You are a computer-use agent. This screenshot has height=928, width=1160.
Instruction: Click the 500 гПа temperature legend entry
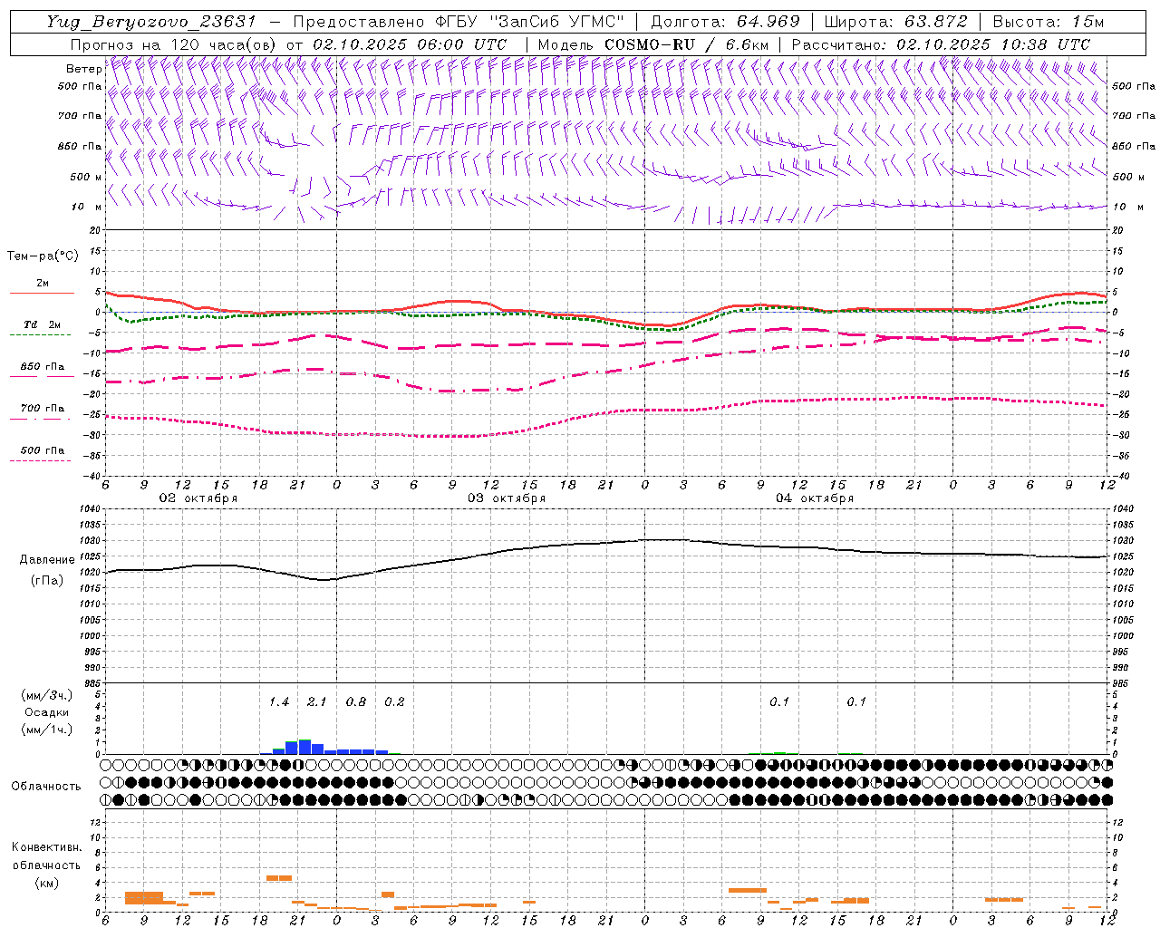[42, 450]
